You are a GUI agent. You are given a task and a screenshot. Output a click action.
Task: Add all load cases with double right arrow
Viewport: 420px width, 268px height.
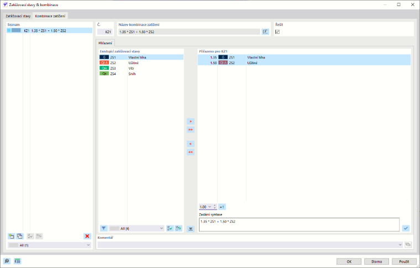[191, 130]
